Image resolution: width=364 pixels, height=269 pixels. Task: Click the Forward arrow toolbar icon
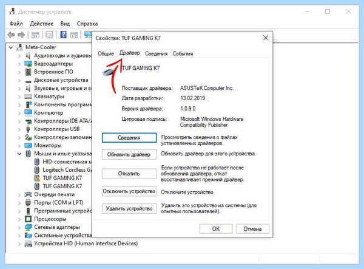click(x=21, y=35)
